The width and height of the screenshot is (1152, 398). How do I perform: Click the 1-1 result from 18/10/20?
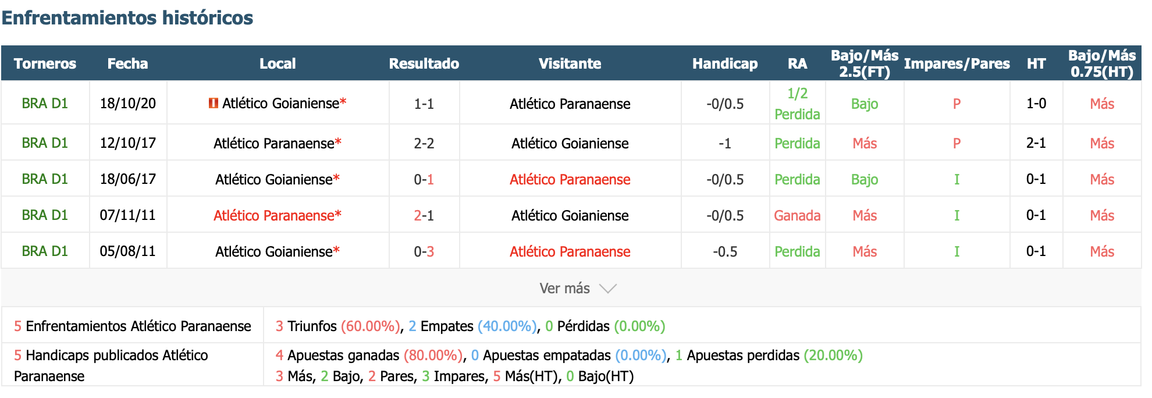(x=424, y=104)
